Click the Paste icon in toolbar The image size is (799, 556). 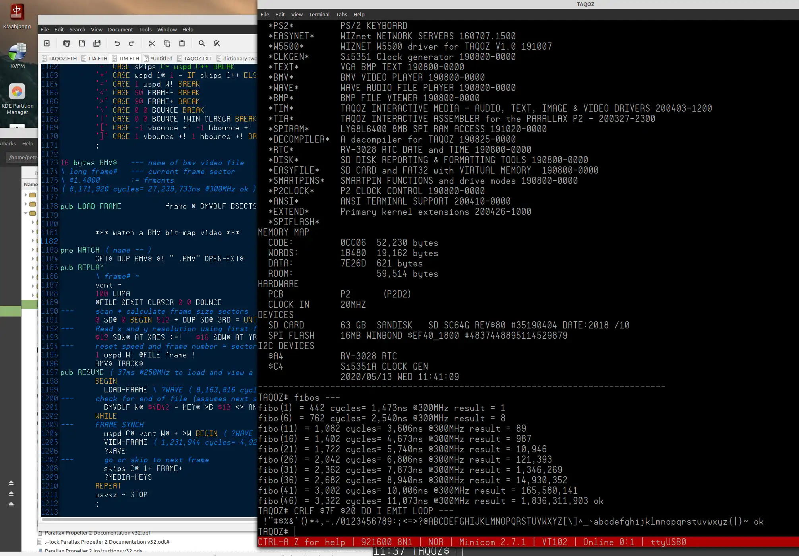pos(182,43)
